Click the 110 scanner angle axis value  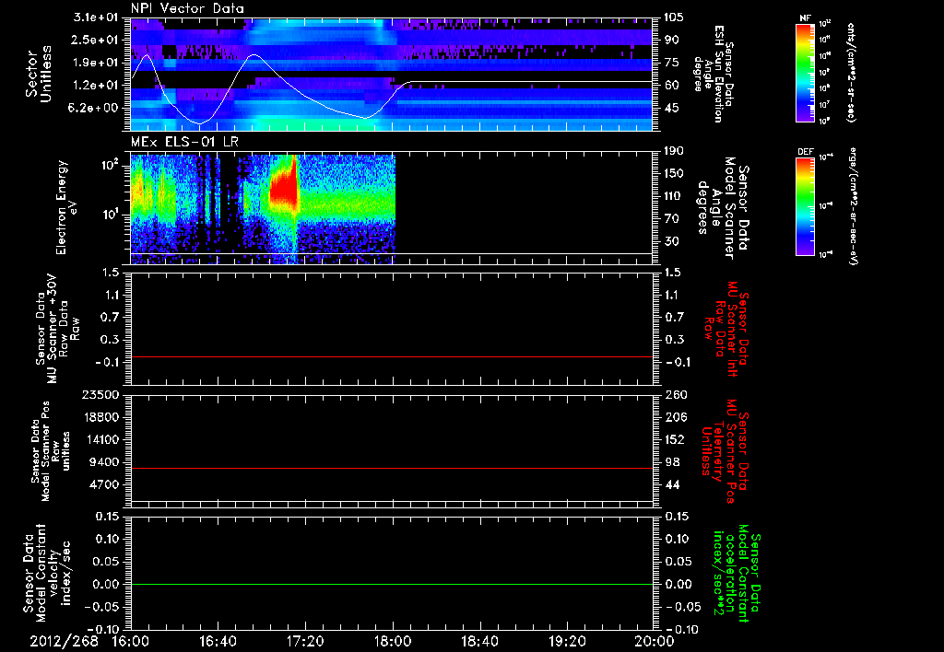[674, 196]
